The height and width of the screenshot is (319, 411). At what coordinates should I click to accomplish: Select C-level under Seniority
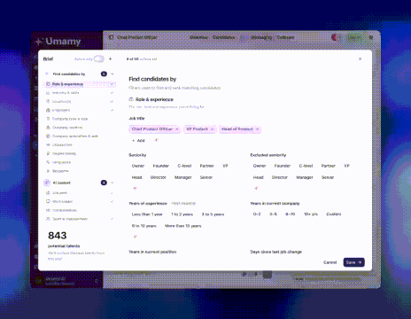pyautogui.click(x=184, y=166)
